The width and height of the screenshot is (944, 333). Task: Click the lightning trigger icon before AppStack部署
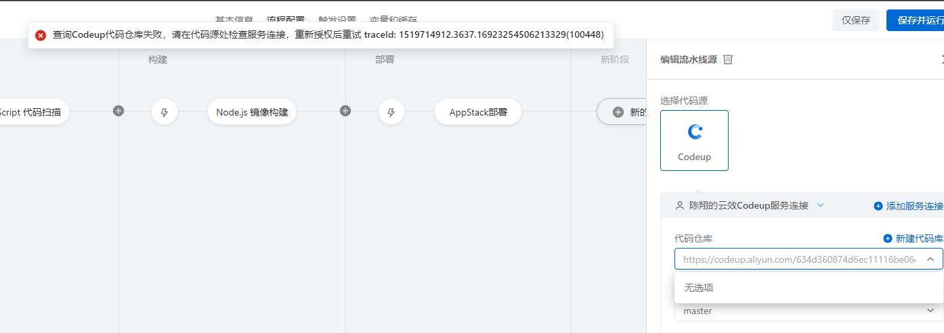click(391, 112)
